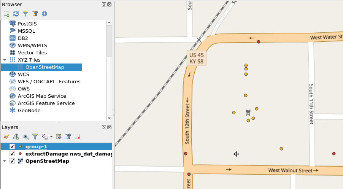Uncheck the group-1 layer visibility checkbox

(12, 147)
